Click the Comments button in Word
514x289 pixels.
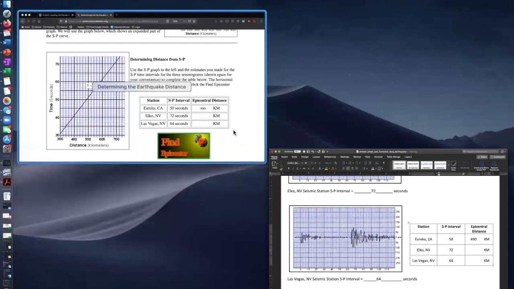click(x=498, y=157)
